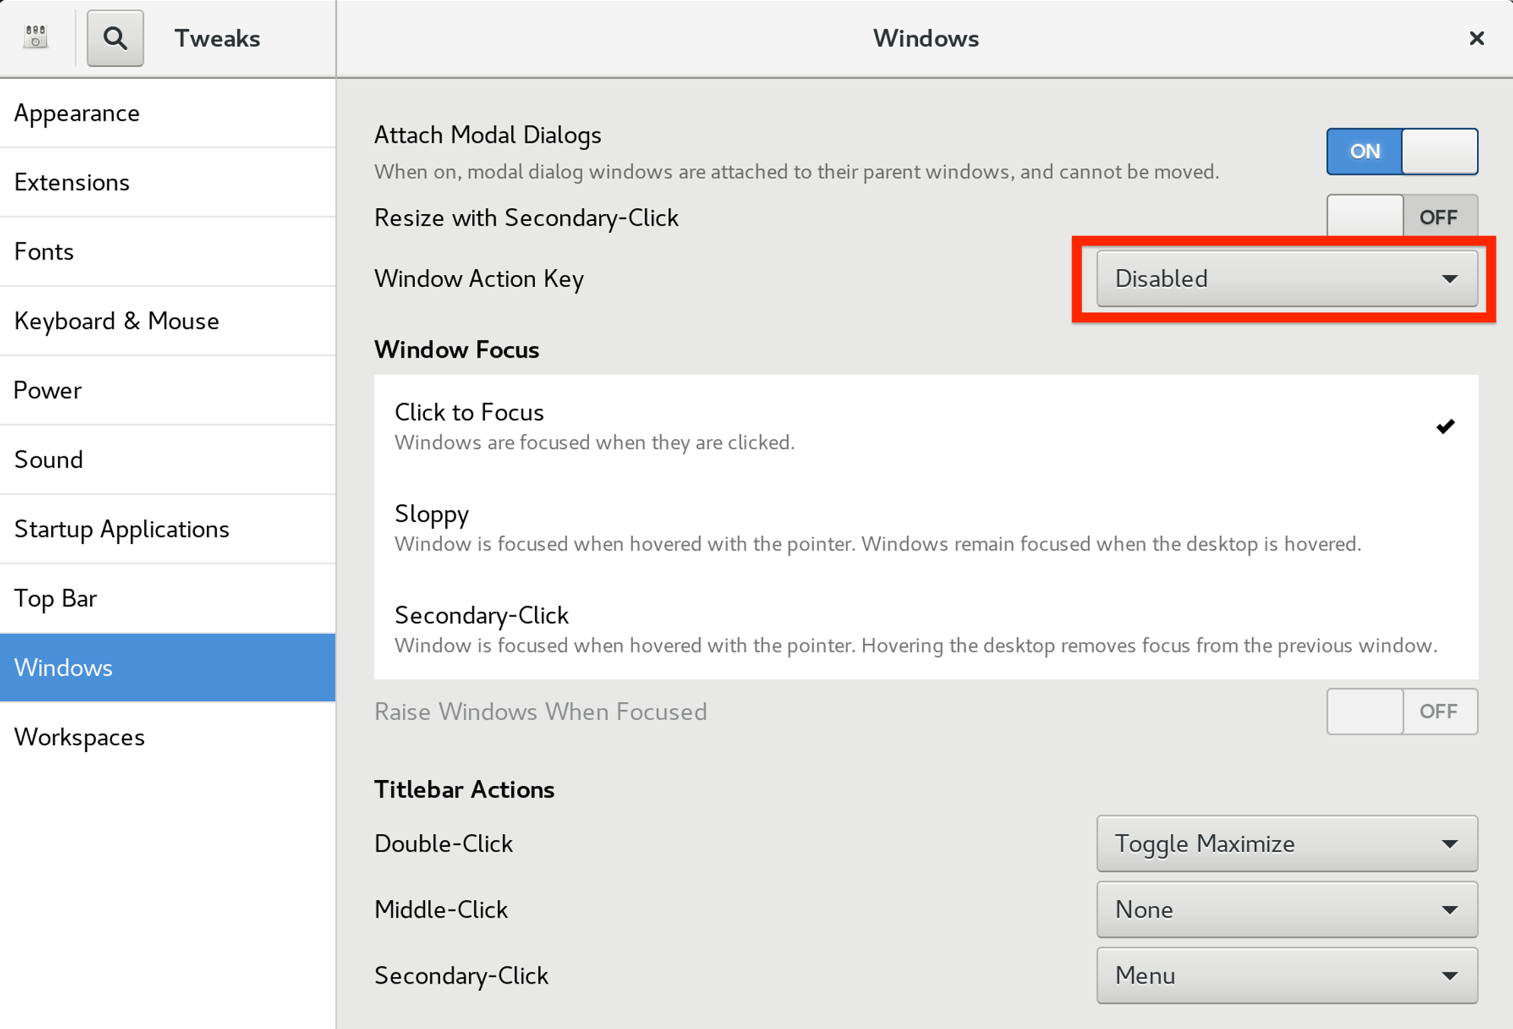Viewport: 1513px width, 1029px height.
Task: Select the Power section
Action: point(47,390)
